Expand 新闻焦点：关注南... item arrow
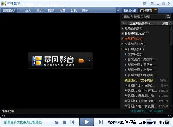This screenshot has height=127, width=173. tap(126, 59)
